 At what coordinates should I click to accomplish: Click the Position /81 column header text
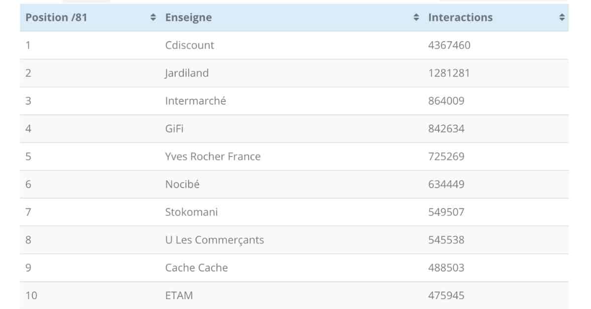coord(56,18)
